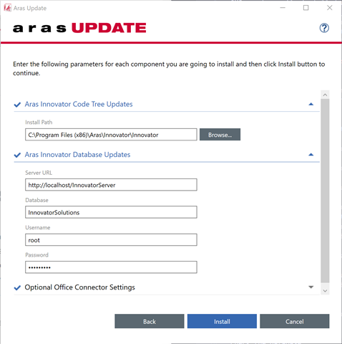Click the vertical scrollbar thumb
Viewport: 342px width, 344px height.
coord(325,191)
